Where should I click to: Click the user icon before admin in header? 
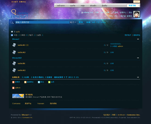coord(82,12)
